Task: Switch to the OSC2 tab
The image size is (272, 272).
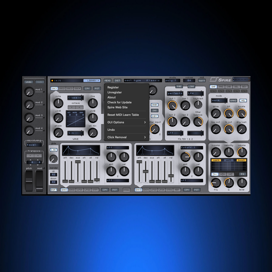Action: [62, 89]
